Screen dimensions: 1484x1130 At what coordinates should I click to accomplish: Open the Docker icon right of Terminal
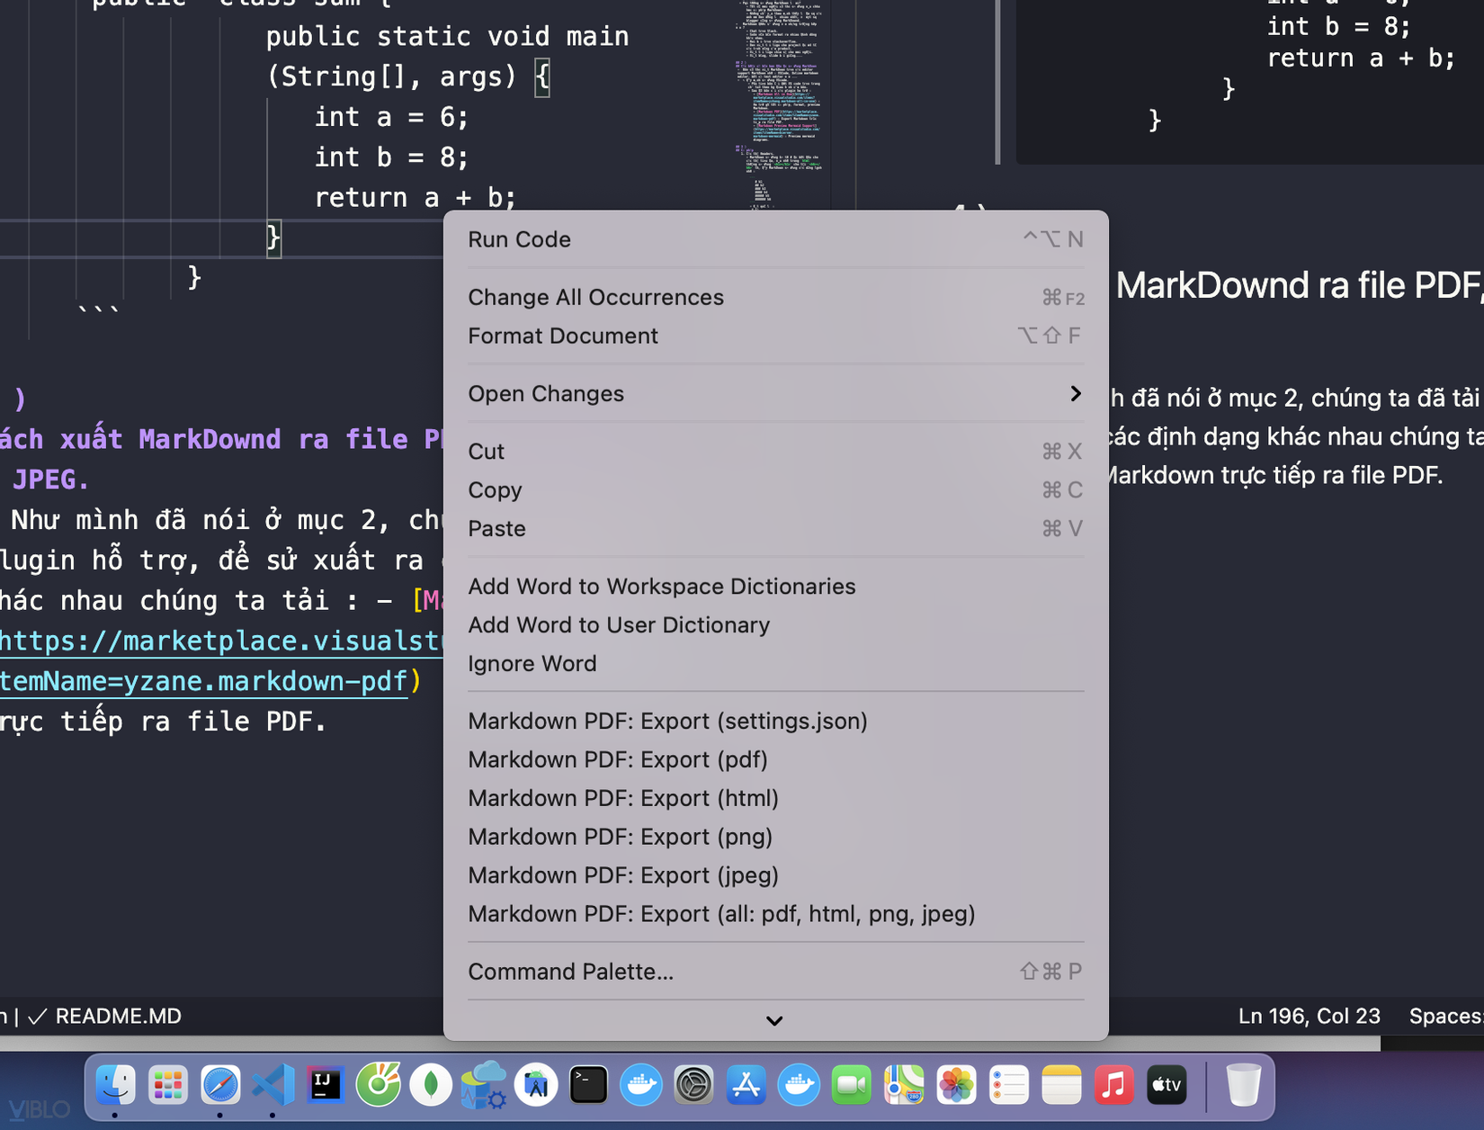point(641,1085)
